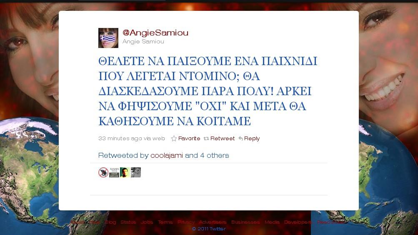Click the Favorite star icon
Image resolution: width=418 pixels, height=235 pixels.
[x=174, y=138]
